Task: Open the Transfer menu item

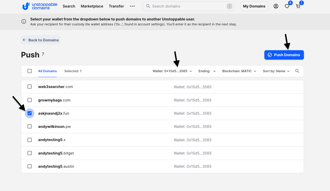Action: point(116,6)
